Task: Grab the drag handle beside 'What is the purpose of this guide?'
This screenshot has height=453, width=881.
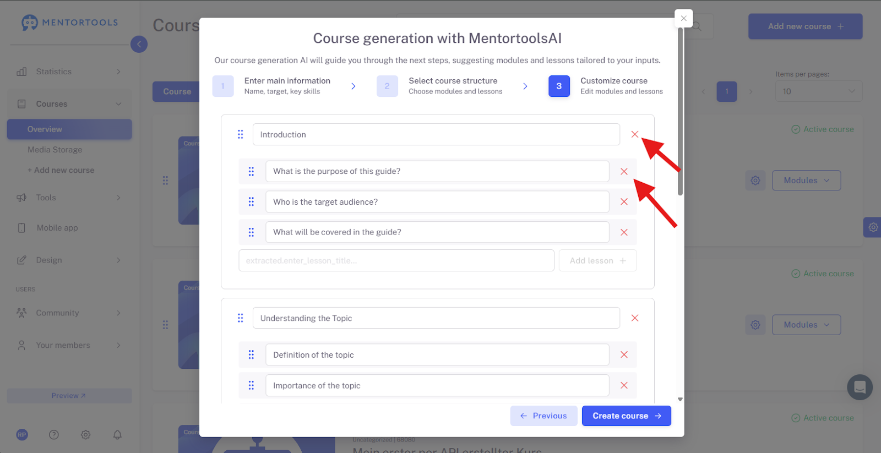Action: pyautogui.click(x=251, y=171)
